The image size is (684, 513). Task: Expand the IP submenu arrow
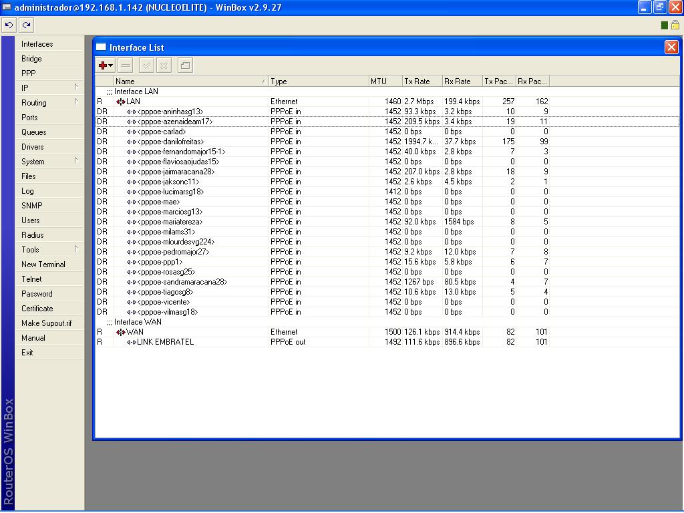76,88
